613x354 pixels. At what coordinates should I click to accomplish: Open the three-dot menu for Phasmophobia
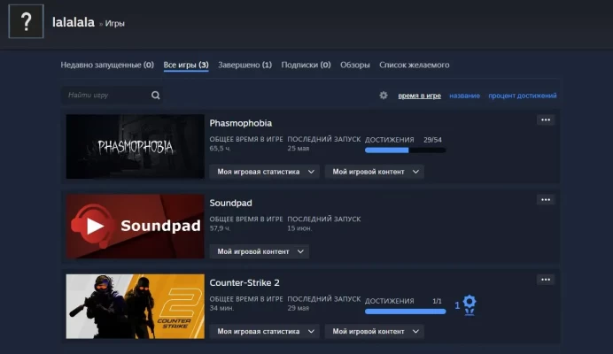[x=546, y=120]
